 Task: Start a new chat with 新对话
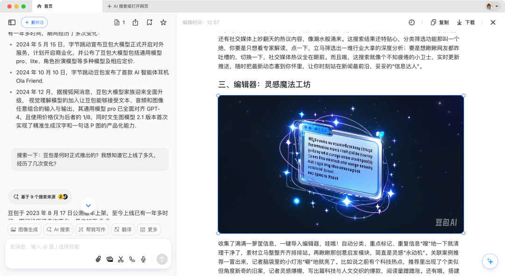click(34, 22)
